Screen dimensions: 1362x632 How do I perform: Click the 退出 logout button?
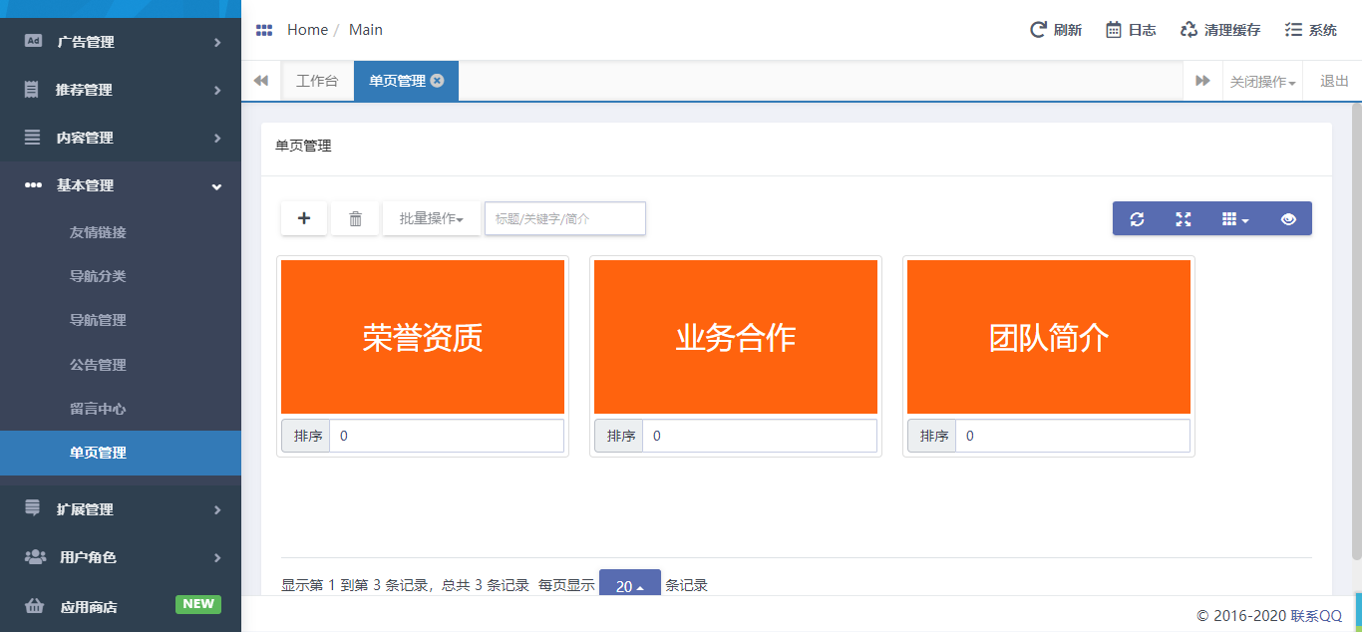(1334, 81)
